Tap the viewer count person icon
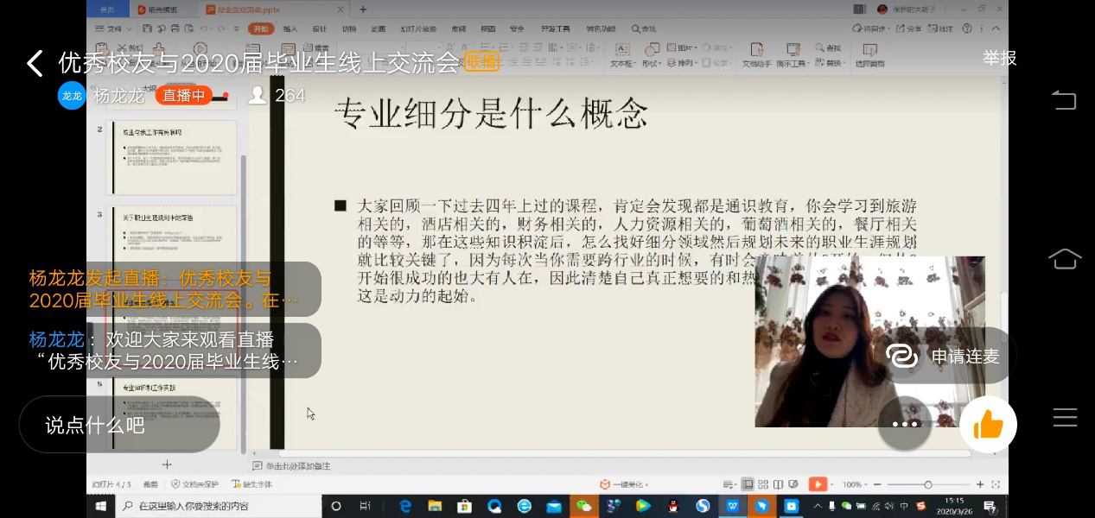Image resolution: width=1095 pixels, height=518 pixels. (x=258, y=95)
